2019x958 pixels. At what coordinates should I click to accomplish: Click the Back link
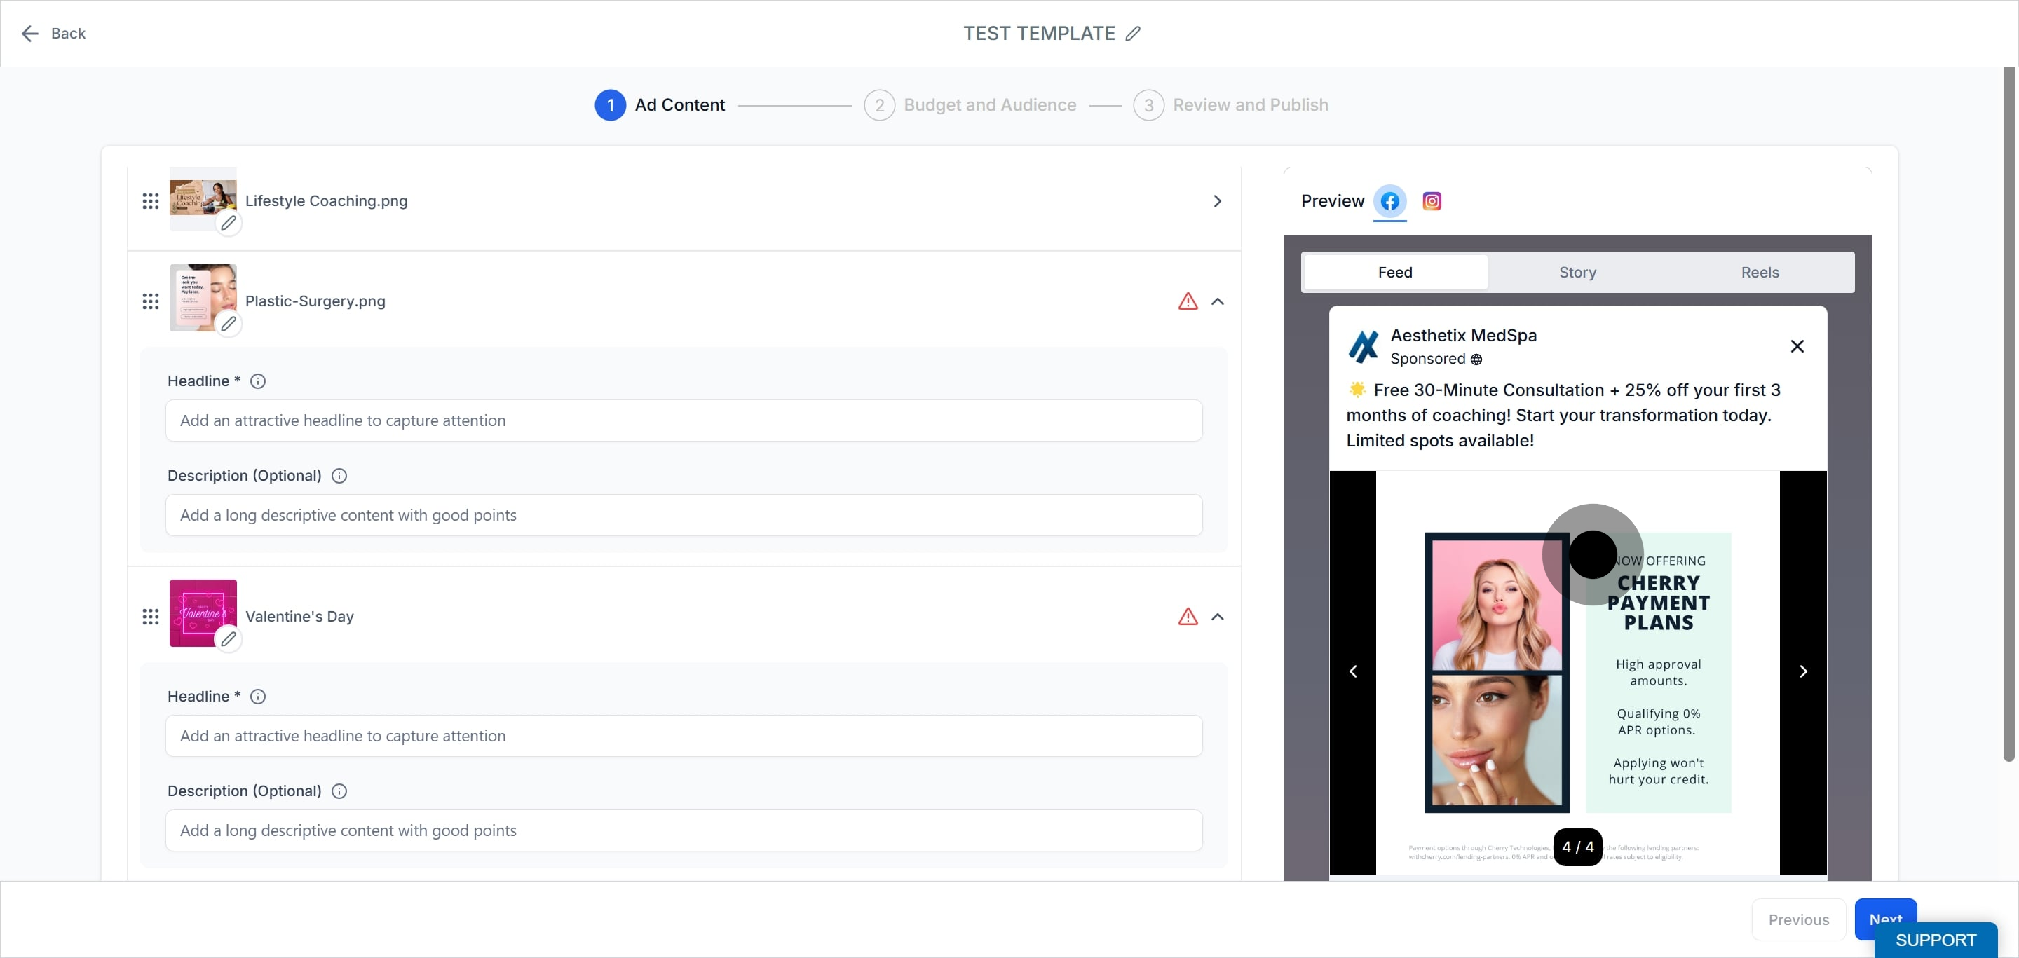(x=68, y=34)
